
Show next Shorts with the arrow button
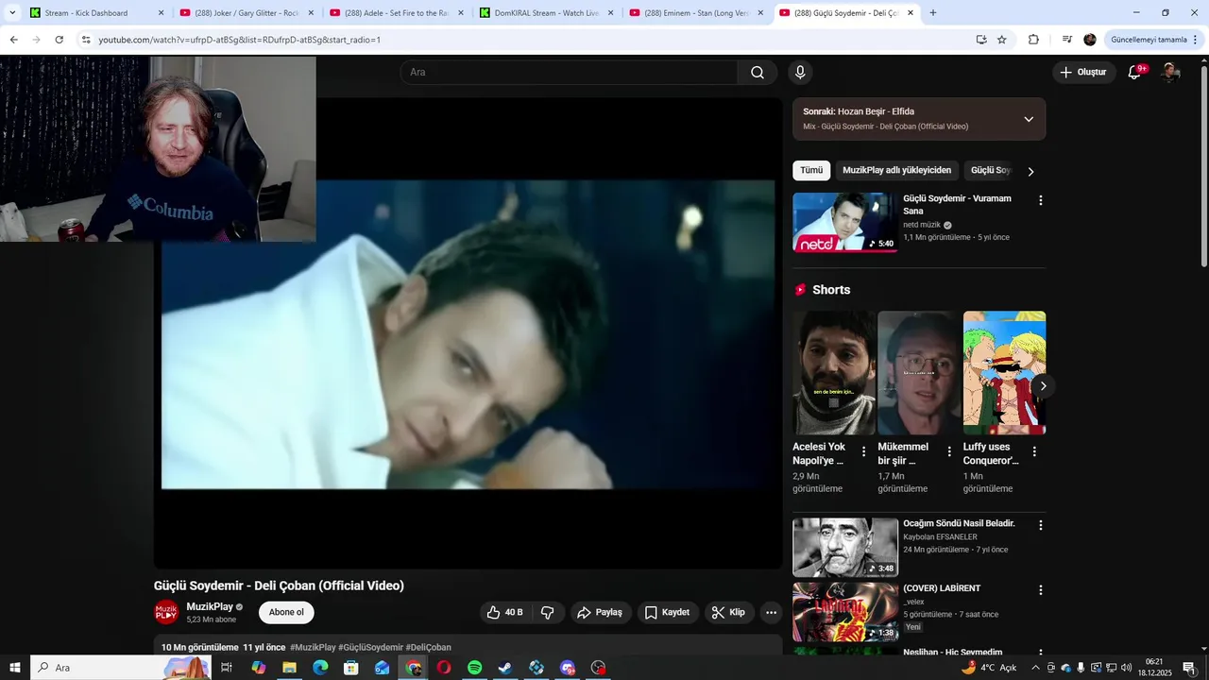coord(1043,386)
